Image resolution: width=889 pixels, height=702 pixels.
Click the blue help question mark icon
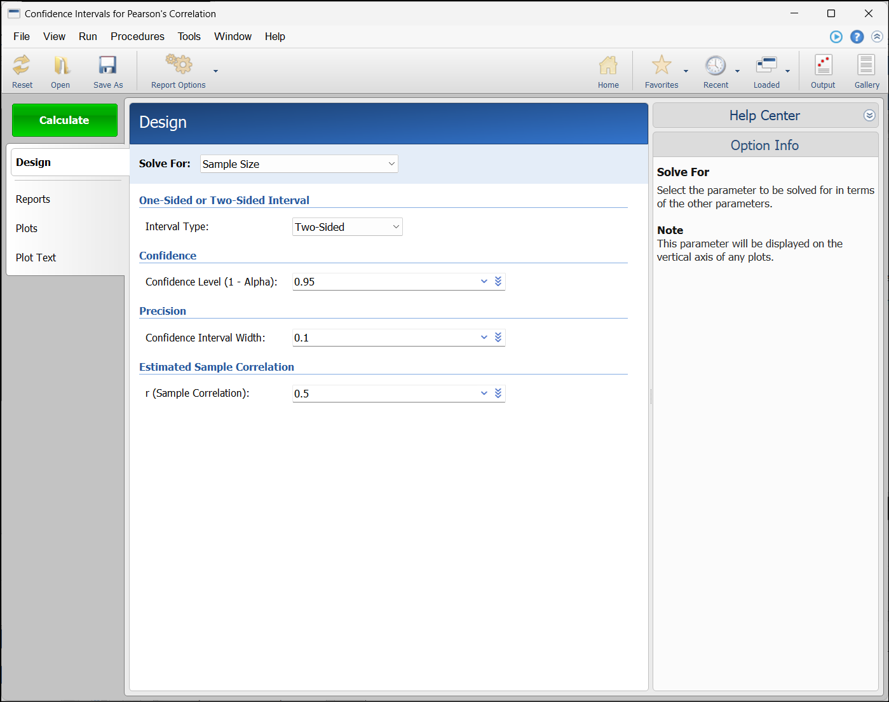[x=857, y=37]
